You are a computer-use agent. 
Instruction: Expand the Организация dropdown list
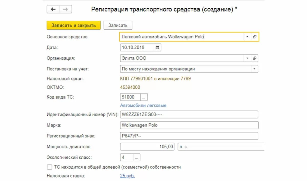247,58
